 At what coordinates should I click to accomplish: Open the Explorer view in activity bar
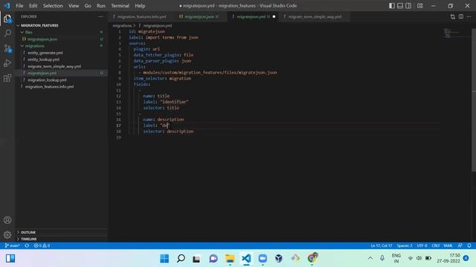pos(7,19)
